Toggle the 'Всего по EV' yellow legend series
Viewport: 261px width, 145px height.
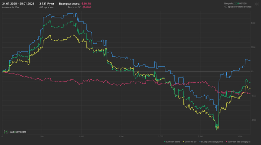tap(190, 142)
